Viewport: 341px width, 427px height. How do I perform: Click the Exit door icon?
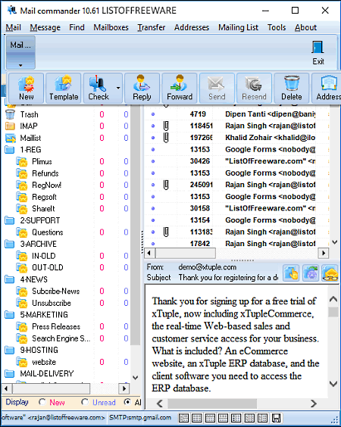point(318,52)
